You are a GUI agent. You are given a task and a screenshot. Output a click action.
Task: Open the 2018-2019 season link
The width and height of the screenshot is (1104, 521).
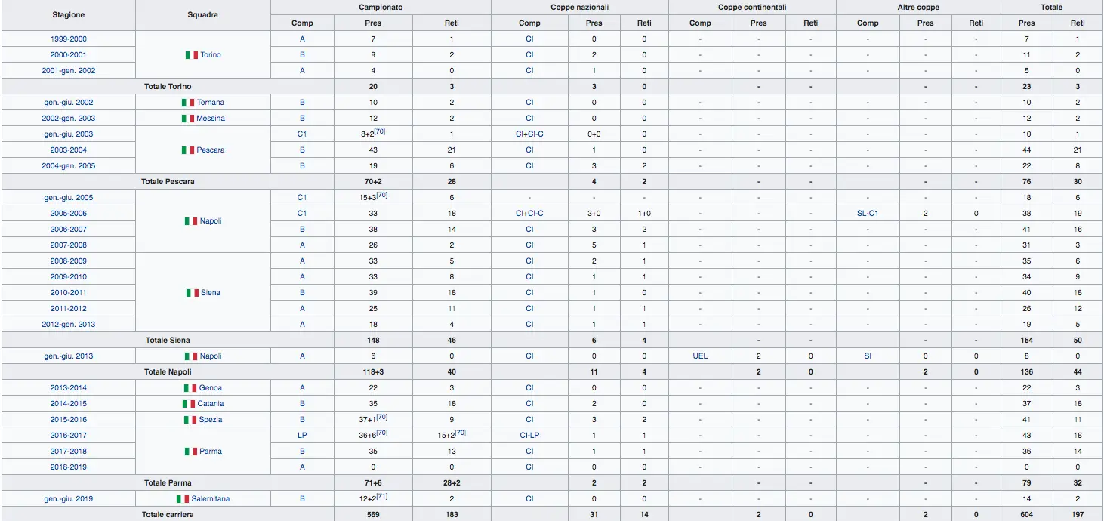[x=69, y=467]
